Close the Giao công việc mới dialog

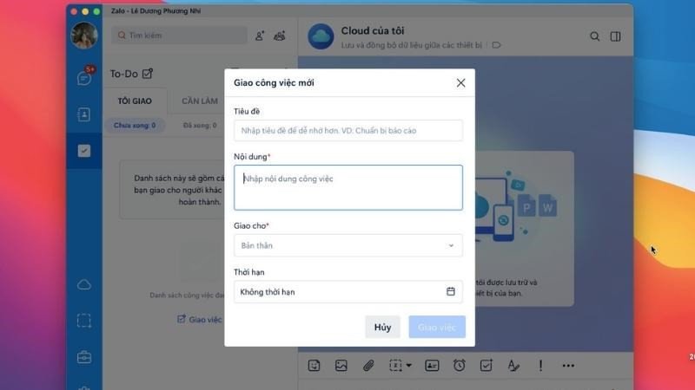[460, 83]
